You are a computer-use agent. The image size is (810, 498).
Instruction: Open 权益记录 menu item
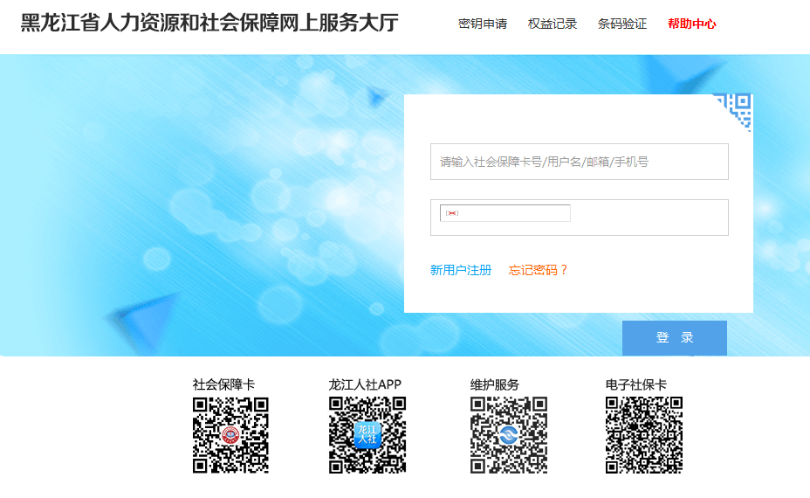553,24
